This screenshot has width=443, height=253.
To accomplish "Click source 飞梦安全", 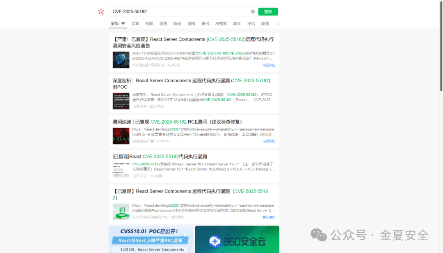I will tap(139, 106).
